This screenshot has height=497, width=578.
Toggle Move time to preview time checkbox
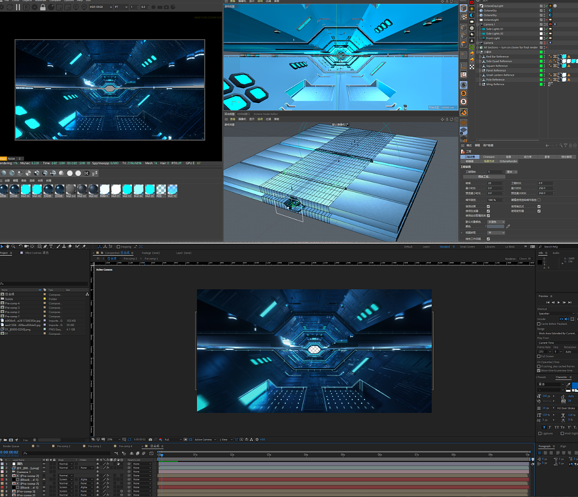pyautogui.click(x=539, y=370)
